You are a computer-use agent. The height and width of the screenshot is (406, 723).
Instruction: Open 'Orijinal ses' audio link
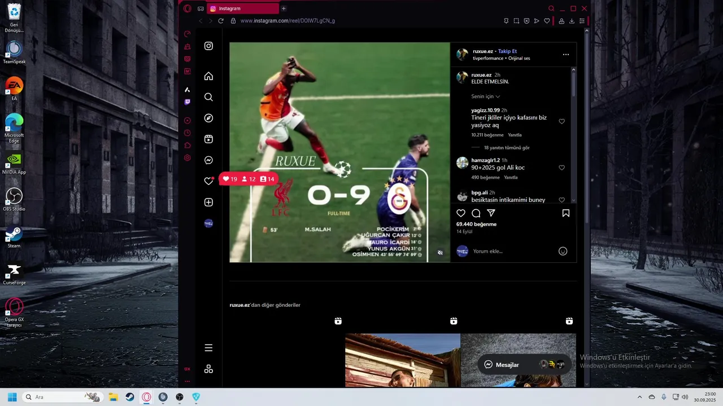point(519,58)
